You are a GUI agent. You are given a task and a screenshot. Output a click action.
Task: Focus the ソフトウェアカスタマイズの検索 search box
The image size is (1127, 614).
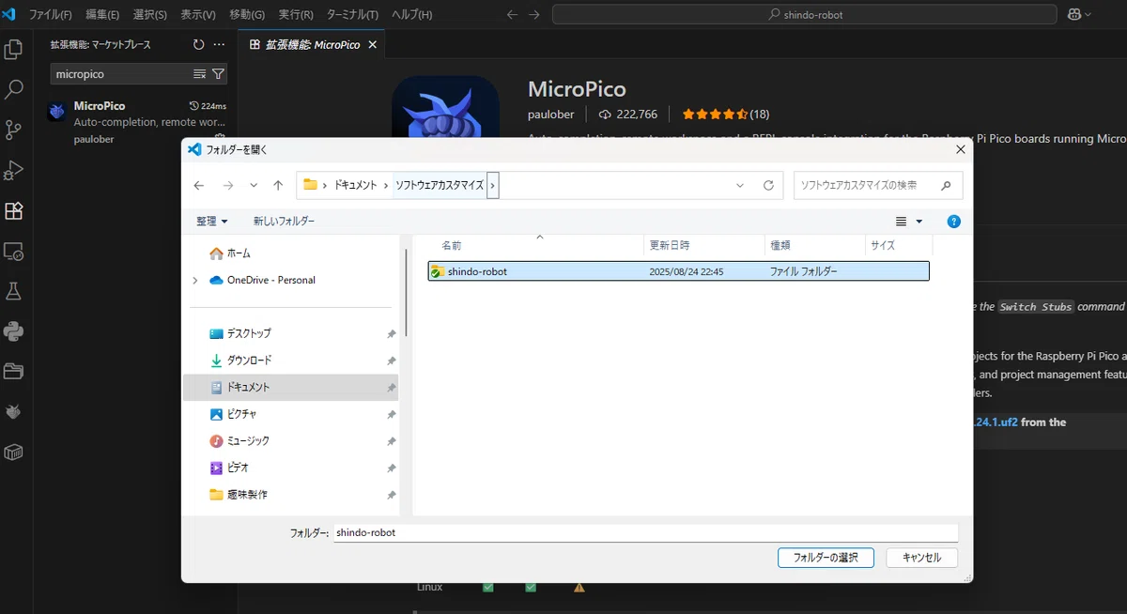tap(879, 185)
